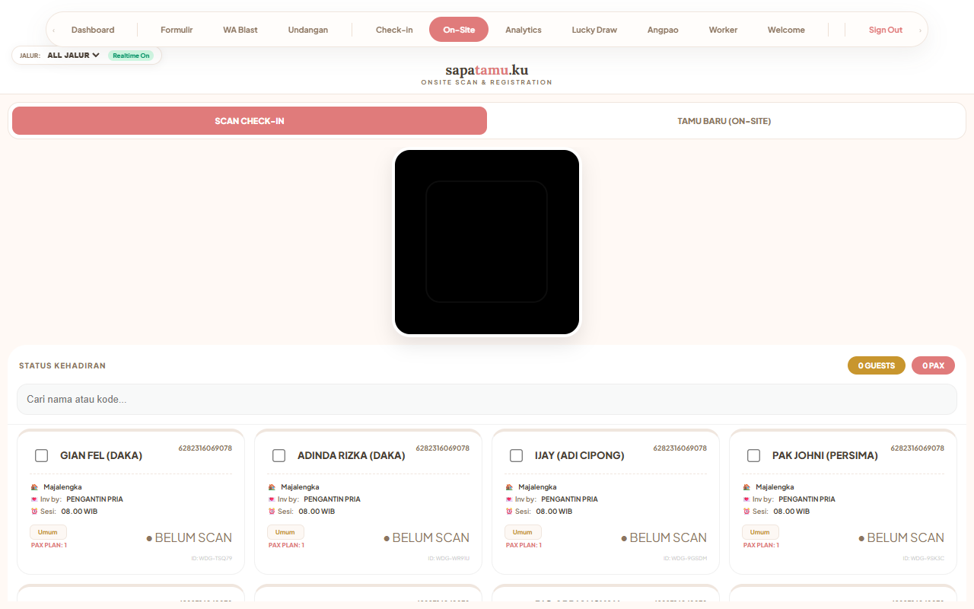Image resolution: width=974 pixels, height=609 pixels.
Task: Click the name ADINDA RIZKA (DAKA)
Action: coord(352,455)
